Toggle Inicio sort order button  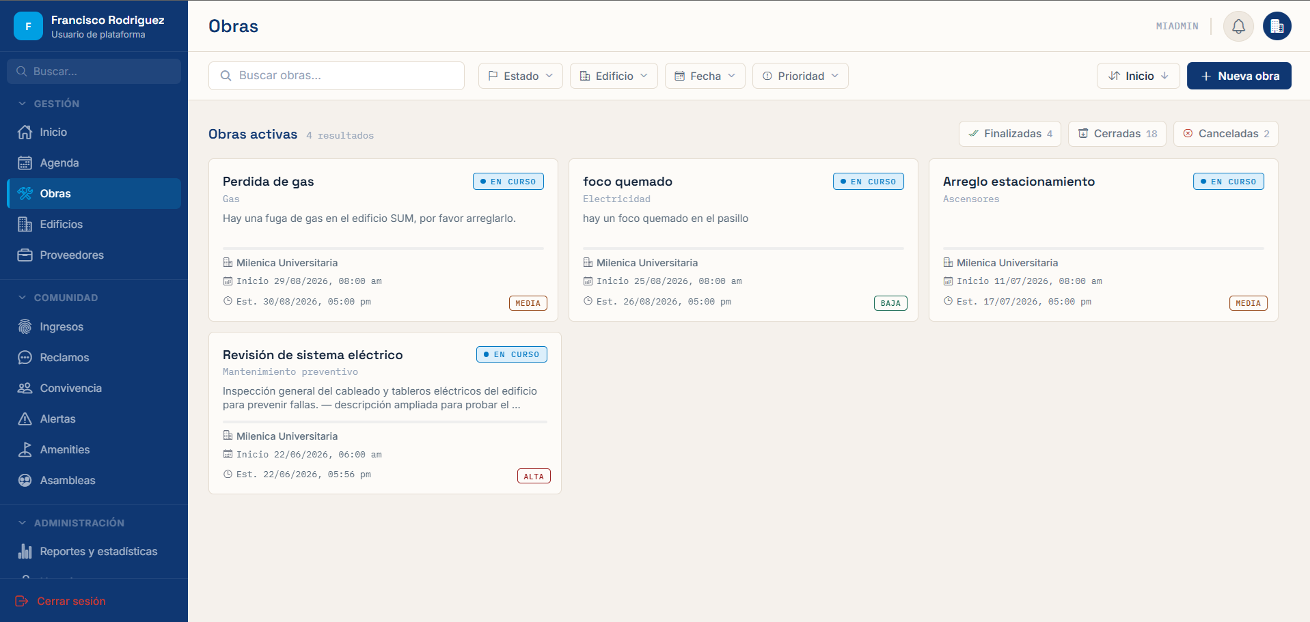coord(1138,76)
